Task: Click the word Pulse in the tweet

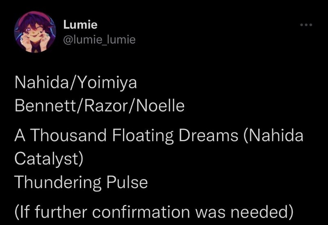Action: (127, 182)
